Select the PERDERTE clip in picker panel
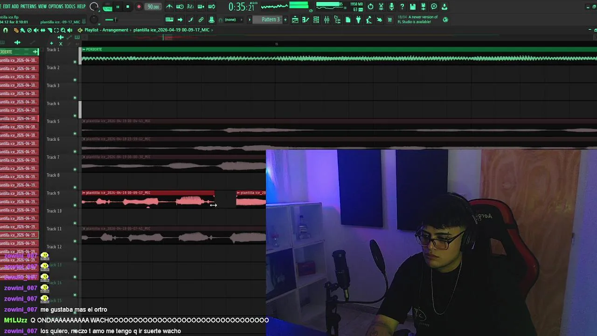This screenshot has height=336, width=597. pyautogui.click(x=19, y=52)
